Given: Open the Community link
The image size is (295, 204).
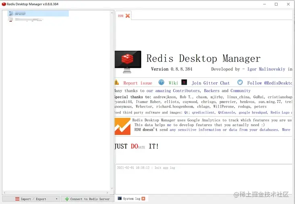Looking at the screenshot, I should pyautogui.click(x=241, y=91).
